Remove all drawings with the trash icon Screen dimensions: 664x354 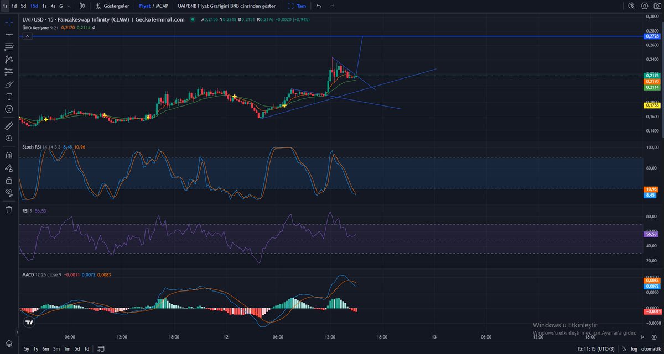coord(8,210)
